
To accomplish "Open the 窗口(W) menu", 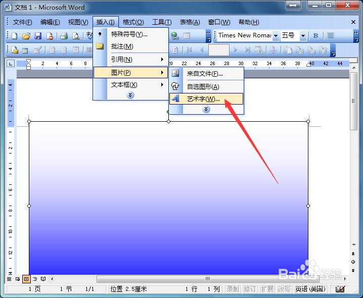I will 219,22.
